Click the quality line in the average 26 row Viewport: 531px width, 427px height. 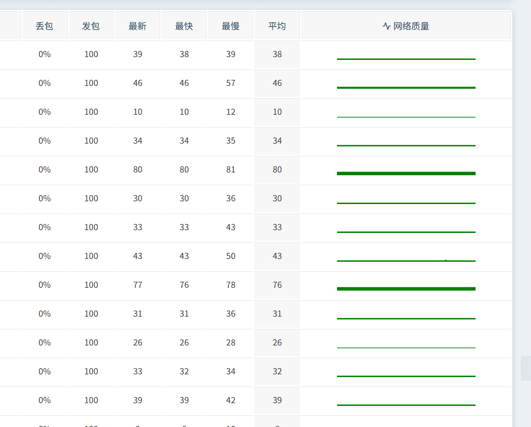tap(406, 347)
